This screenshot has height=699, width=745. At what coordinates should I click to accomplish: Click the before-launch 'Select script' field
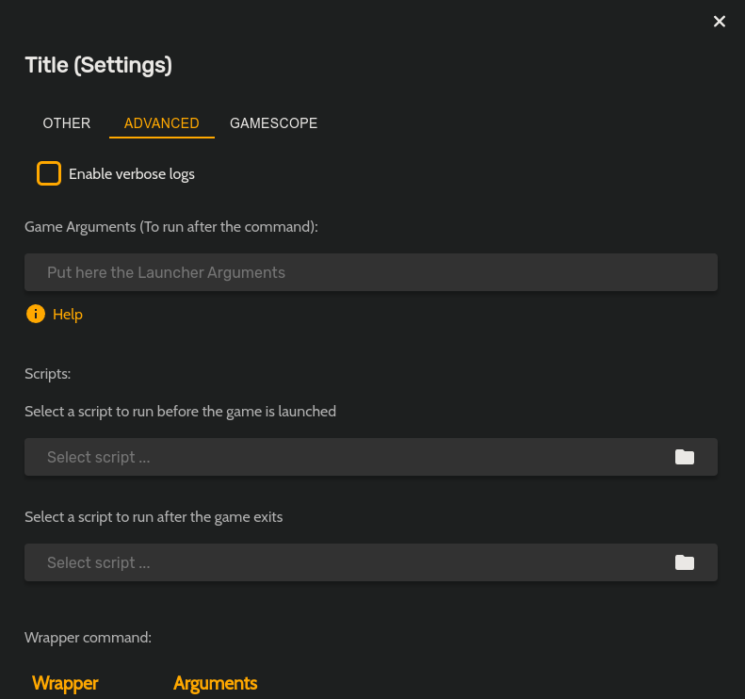pyautogui.click(x=348, y=457)
